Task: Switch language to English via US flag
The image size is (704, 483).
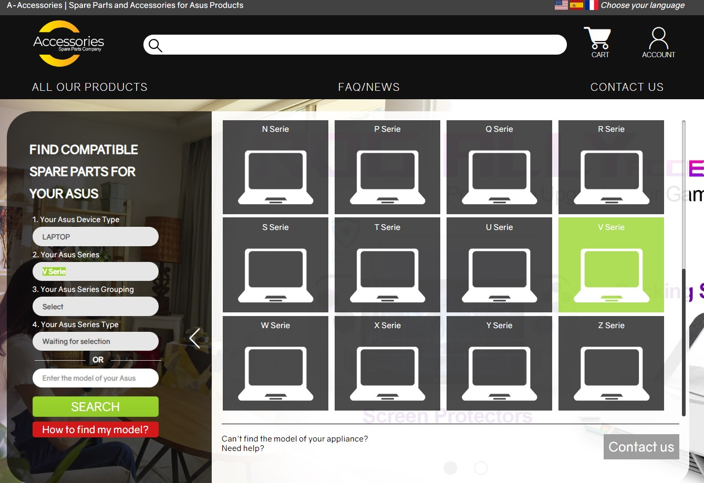Action: (x=561, y=5)
